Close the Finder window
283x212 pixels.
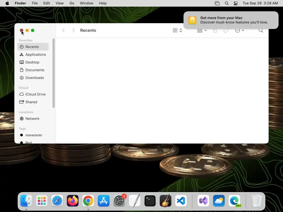22,30
